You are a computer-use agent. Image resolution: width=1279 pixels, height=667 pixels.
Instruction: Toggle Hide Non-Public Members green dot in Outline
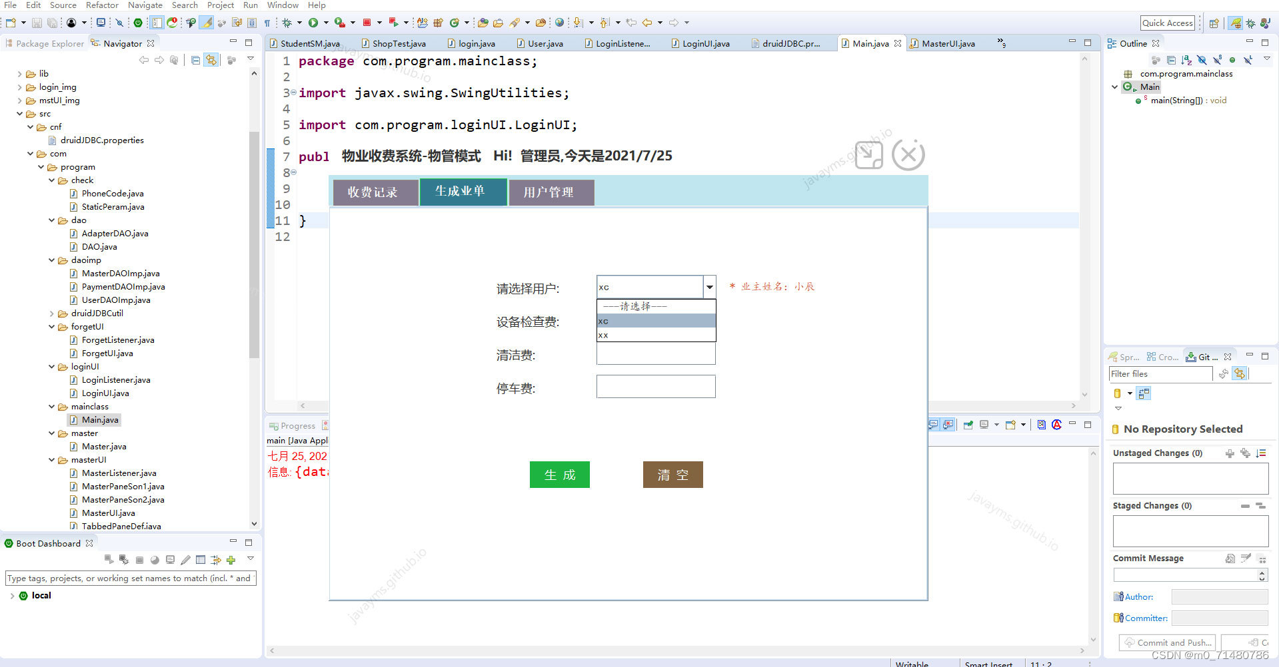coord(1232,60)
